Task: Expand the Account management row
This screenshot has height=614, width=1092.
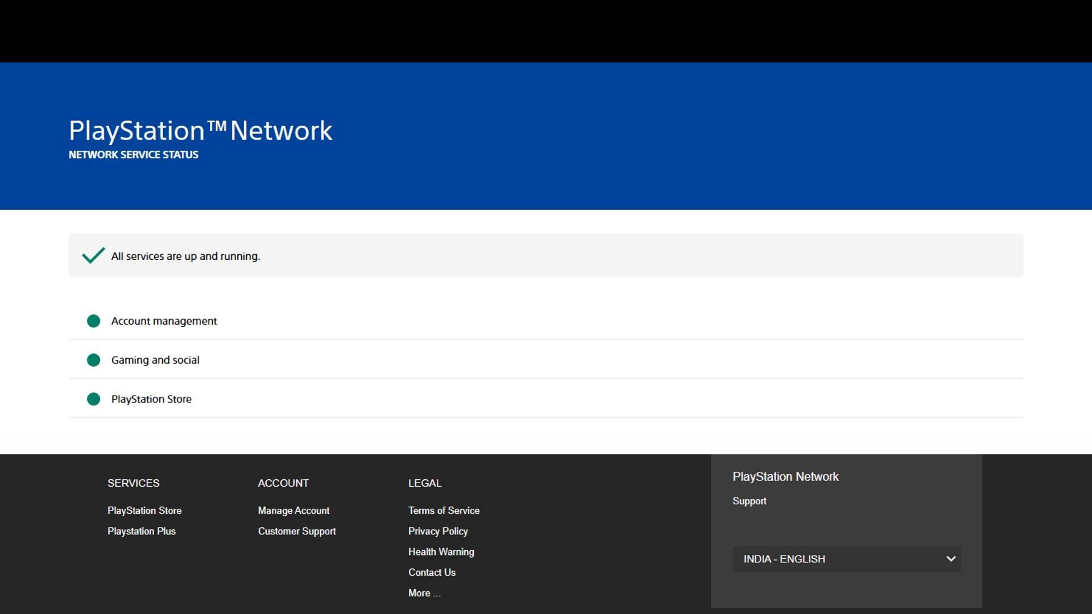Action: pos(546,321)
